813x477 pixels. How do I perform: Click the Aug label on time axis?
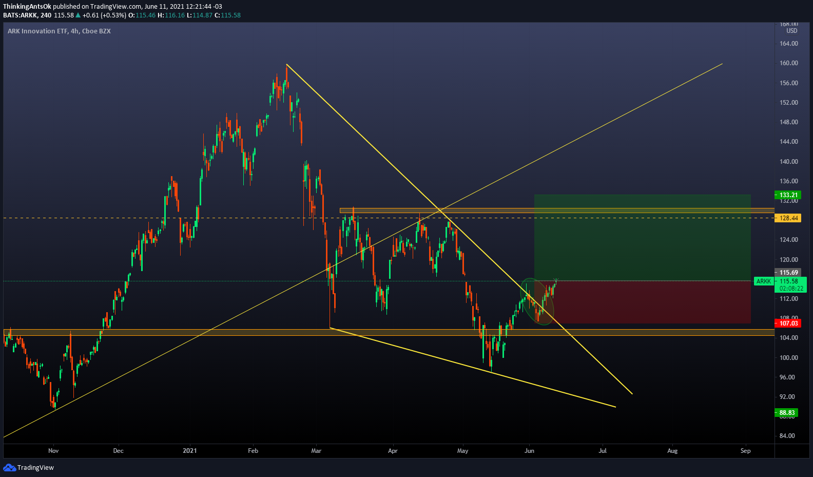coord(672,451)
